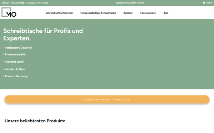
Task: Click the text Made in Germany
Action: (16, 76)
